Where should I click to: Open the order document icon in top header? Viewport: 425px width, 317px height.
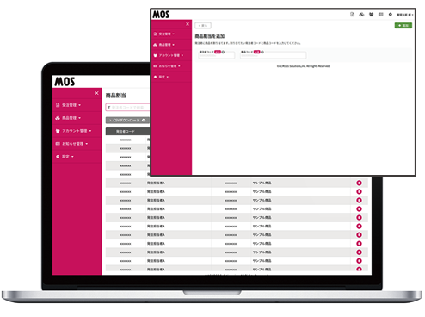[x=352, y=15]
